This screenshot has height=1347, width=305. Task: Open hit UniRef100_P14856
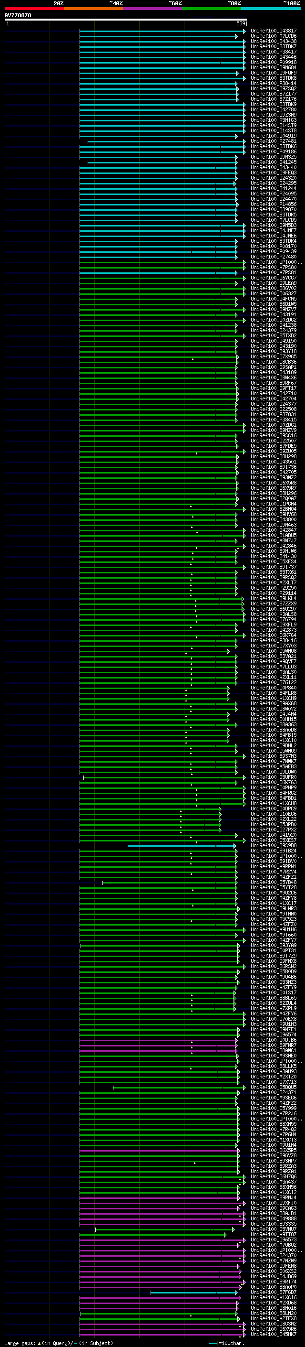(x=274, y=205)
